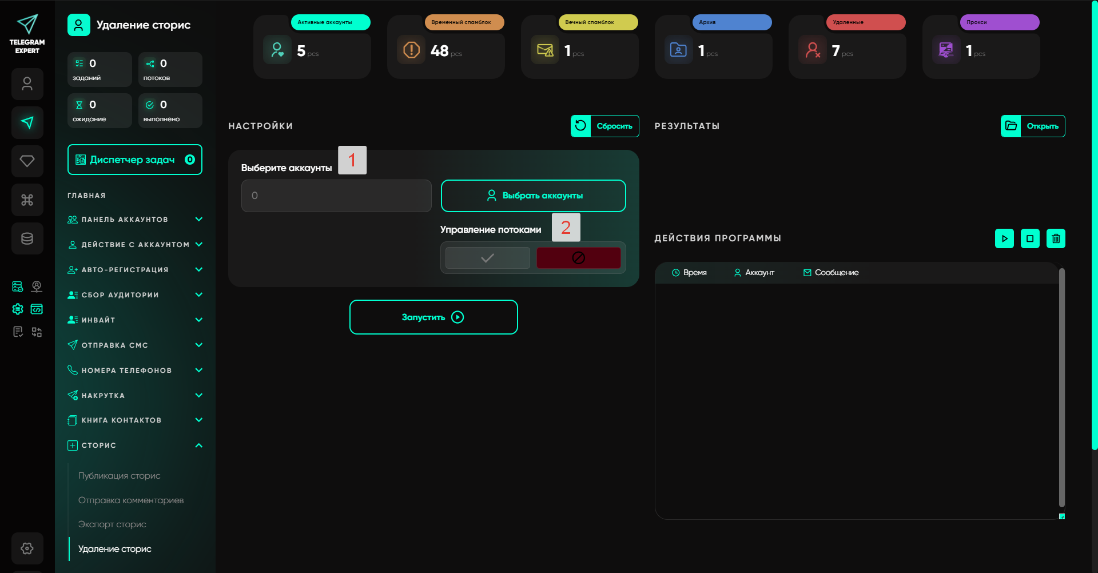Enable thread management with checkmark toggle
The image size is (1098, 573).
pos(487,258)
